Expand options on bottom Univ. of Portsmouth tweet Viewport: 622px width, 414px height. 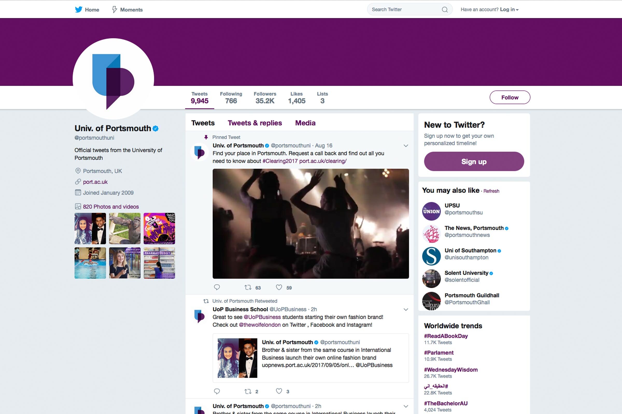click(406, 406)
